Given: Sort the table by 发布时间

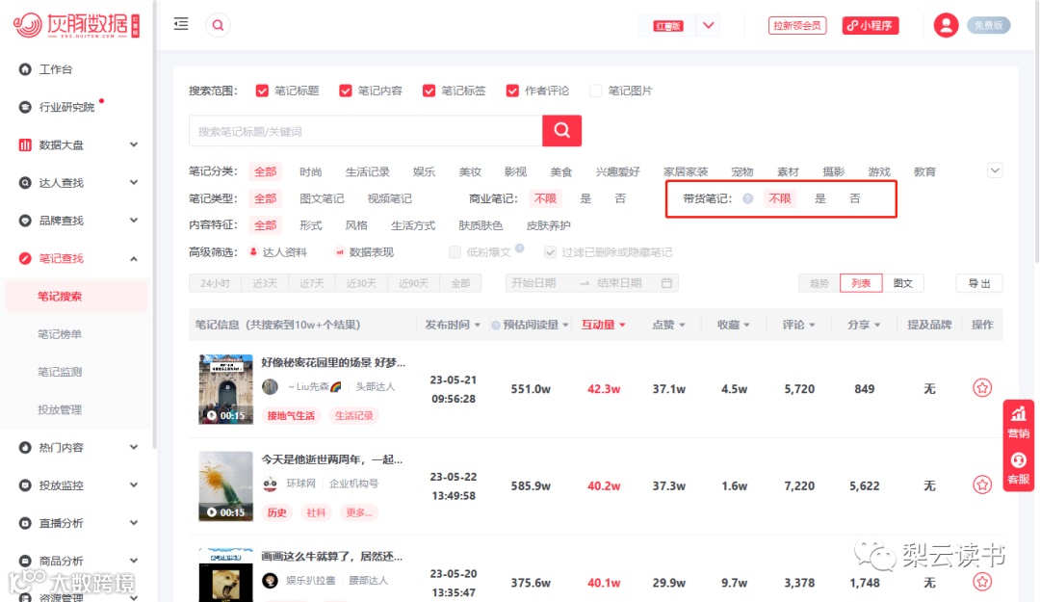Looking at the screenshot, I should (x=453, y=325).
